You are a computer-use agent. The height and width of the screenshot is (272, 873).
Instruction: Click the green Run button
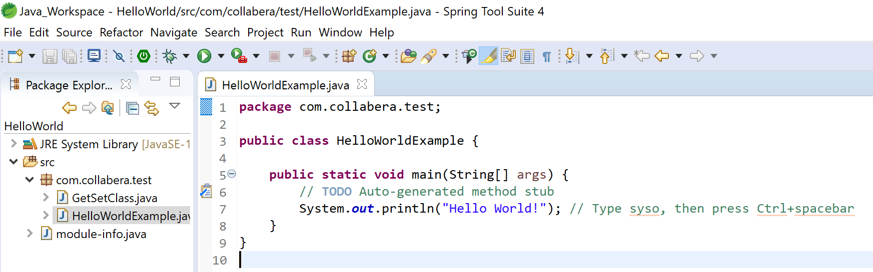pyautogui.click(x=204, y=56)
